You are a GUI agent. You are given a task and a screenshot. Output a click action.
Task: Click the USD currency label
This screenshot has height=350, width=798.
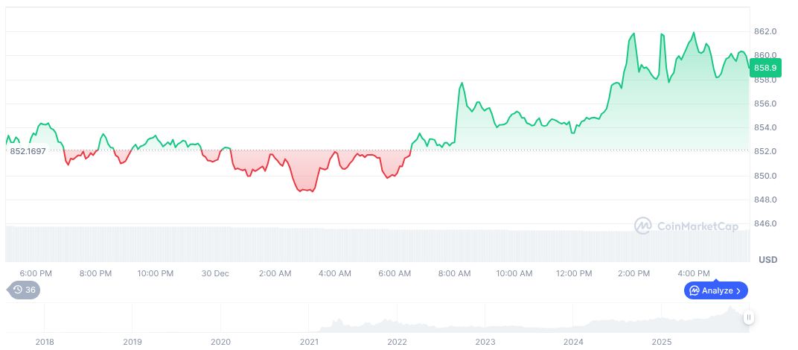[767, 260]
